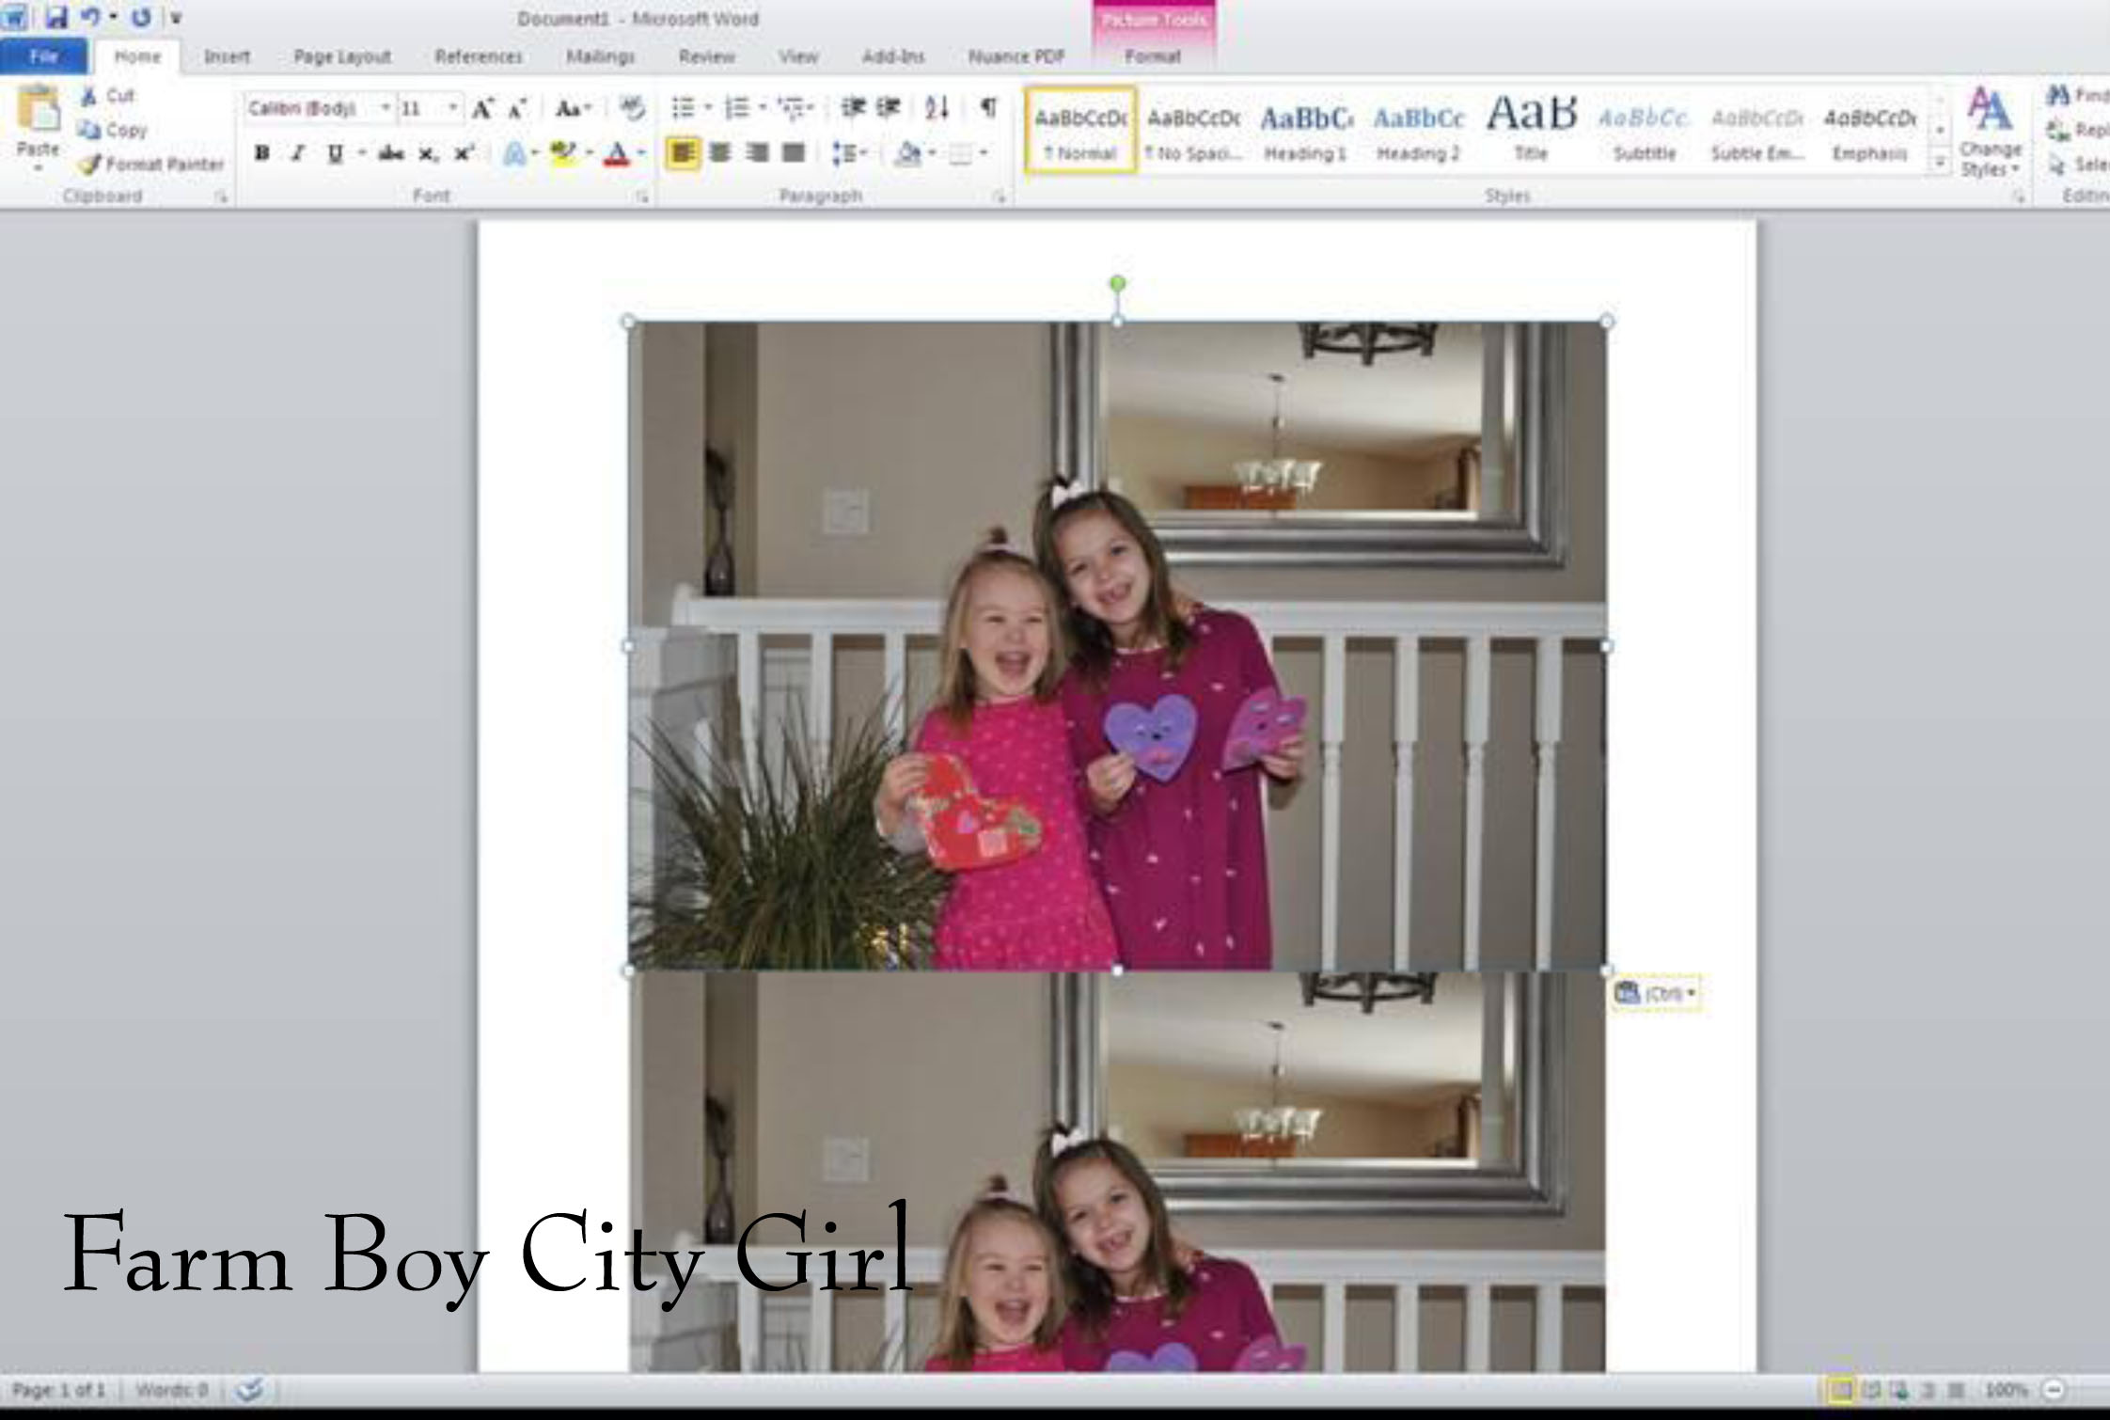Toggle Align Text Left button
2110x1420 pixels.
pyautogui.click(x=683, y=152)
